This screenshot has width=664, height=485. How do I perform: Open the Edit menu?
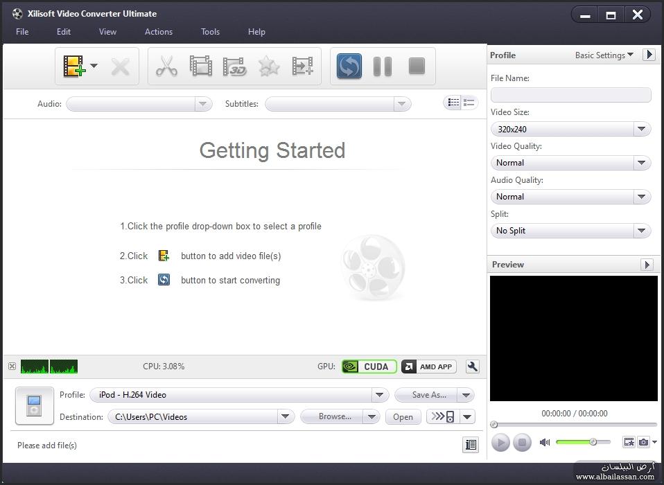pos(64,32)
